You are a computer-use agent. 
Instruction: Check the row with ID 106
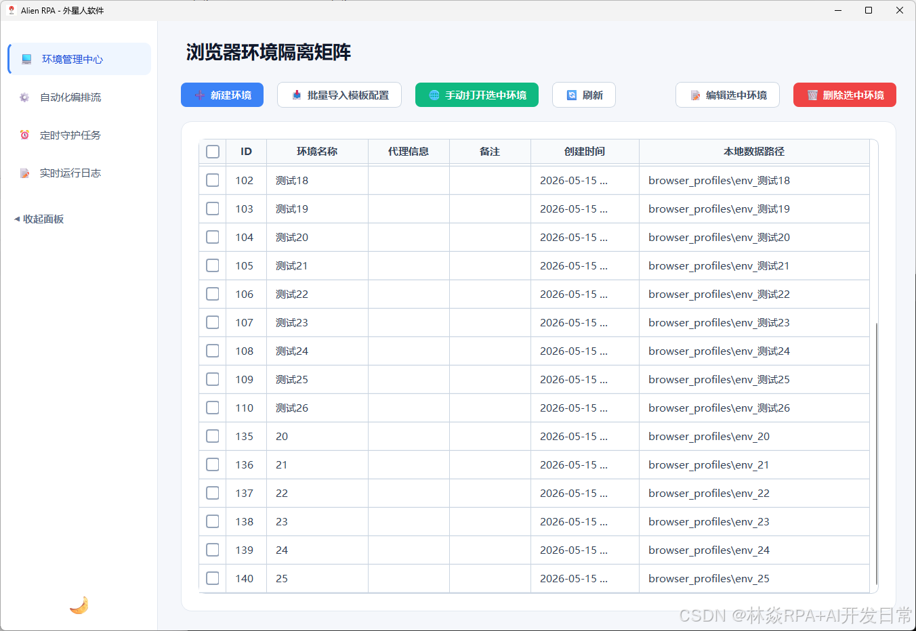pos(213,294)
